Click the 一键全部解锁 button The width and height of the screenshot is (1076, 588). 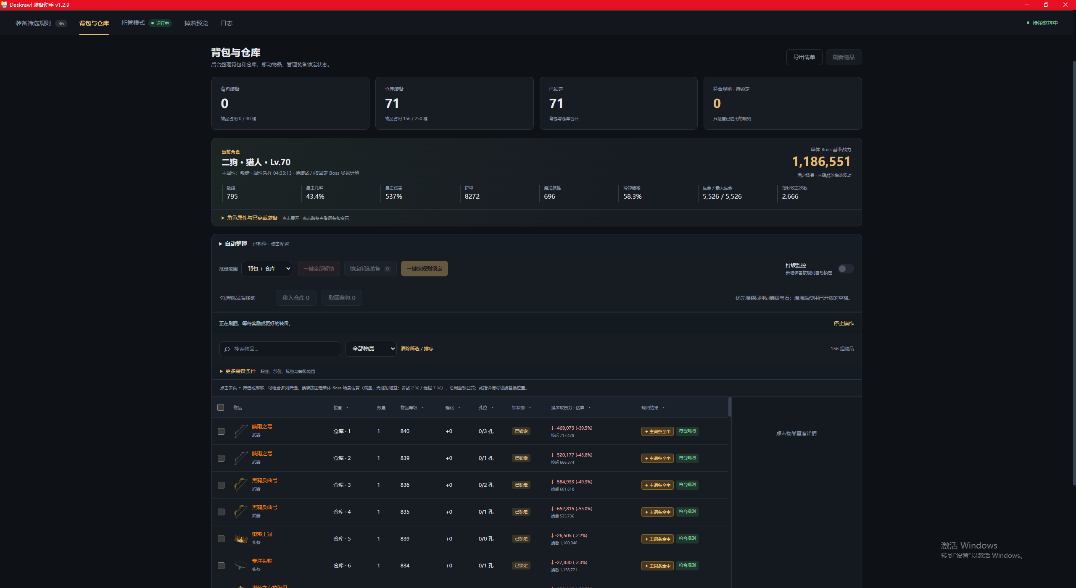coord(319,269)
